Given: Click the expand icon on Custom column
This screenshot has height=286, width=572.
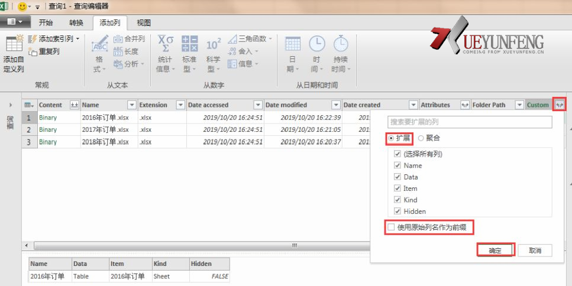Looking at the screenshot, I should (559, 105).
